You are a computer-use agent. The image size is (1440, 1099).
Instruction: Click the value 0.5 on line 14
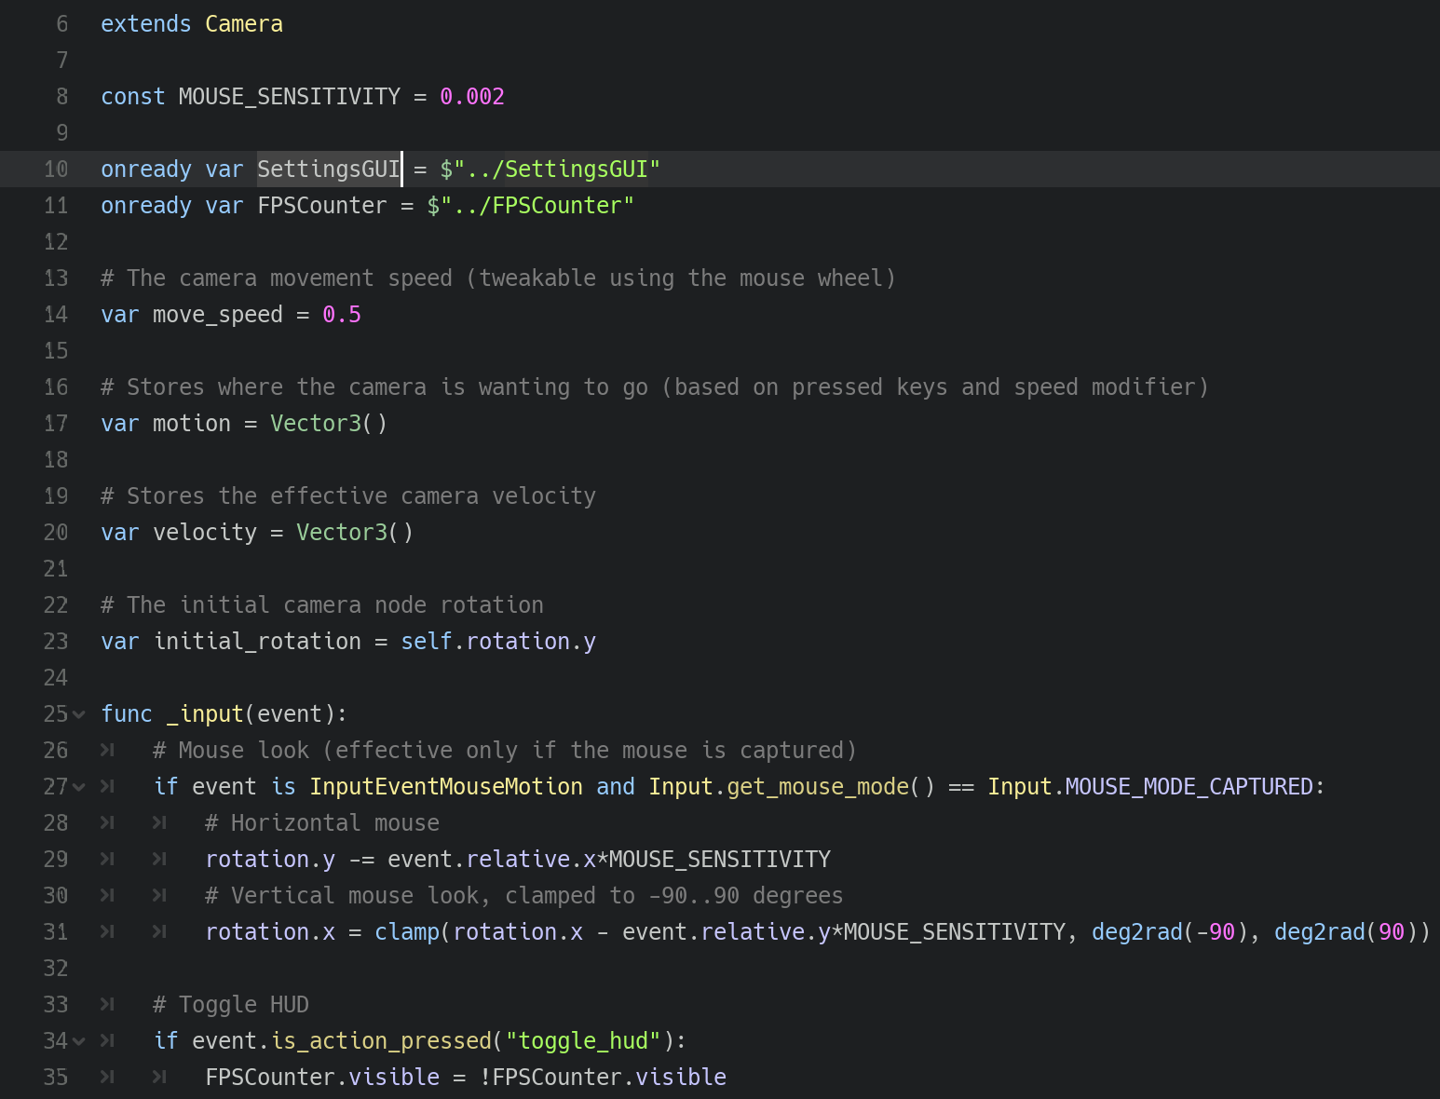coord(342,315)
